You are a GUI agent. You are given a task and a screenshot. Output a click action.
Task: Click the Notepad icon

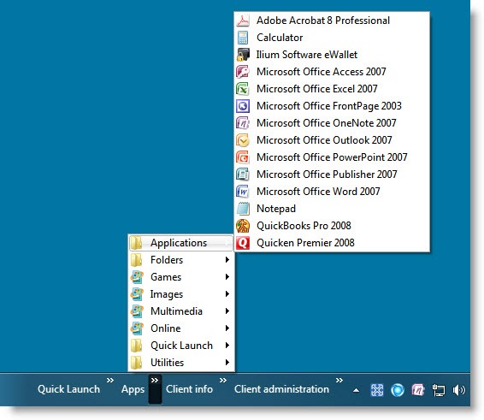243,209
